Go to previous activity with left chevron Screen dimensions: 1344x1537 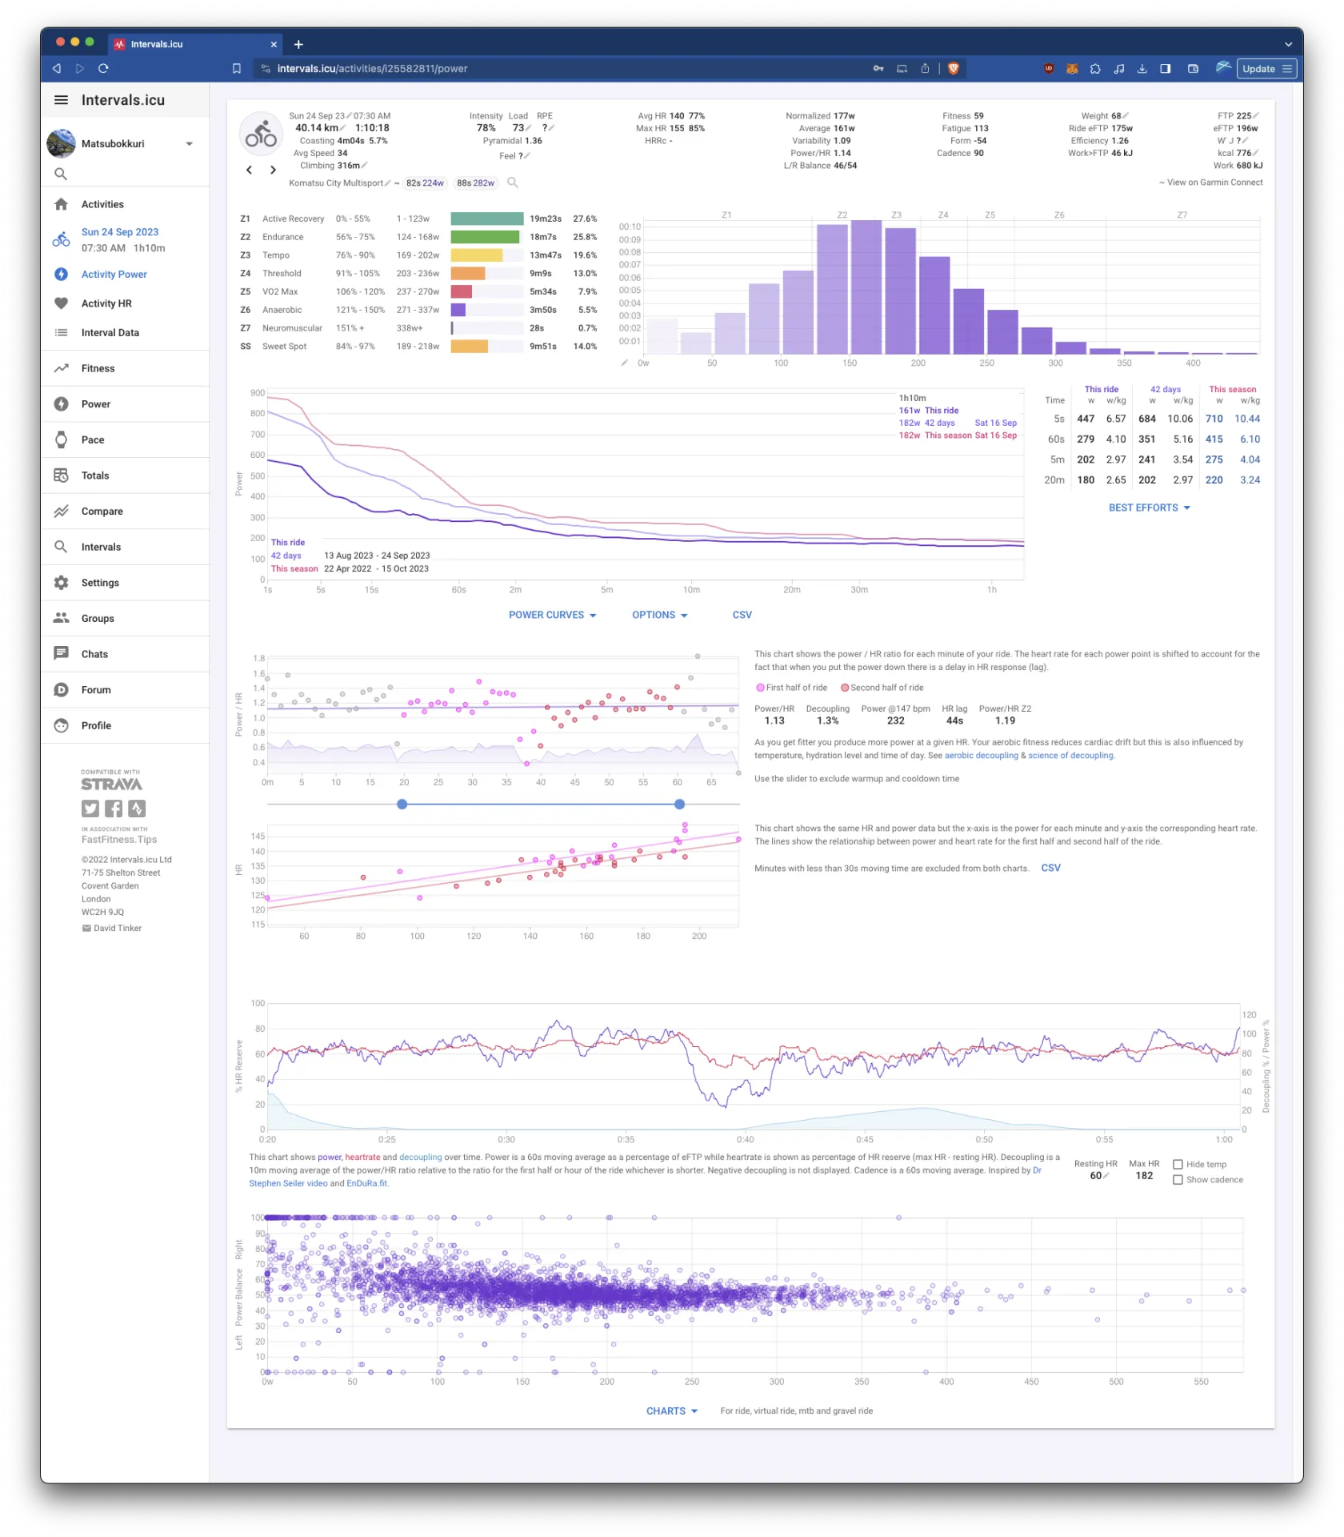[249, 170]
